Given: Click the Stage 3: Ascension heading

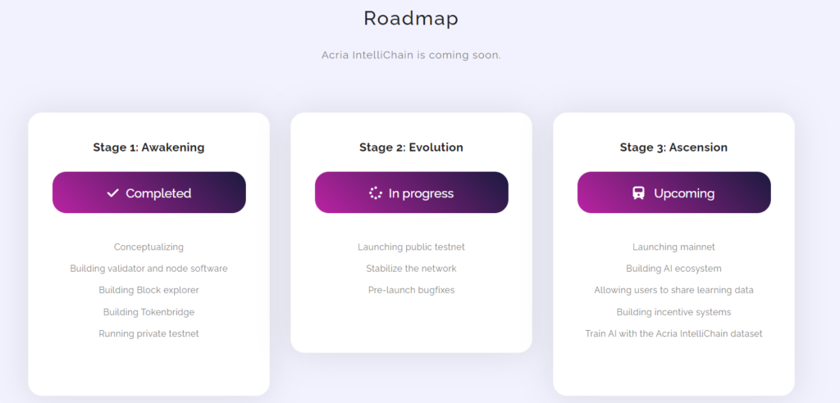Looking at the screenshot, I should click(x=674, y=147).
